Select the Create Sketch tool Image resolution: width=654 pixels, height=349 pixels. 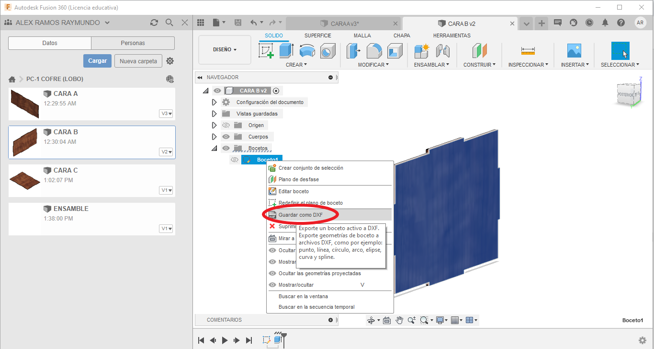(x=266, y=51)
